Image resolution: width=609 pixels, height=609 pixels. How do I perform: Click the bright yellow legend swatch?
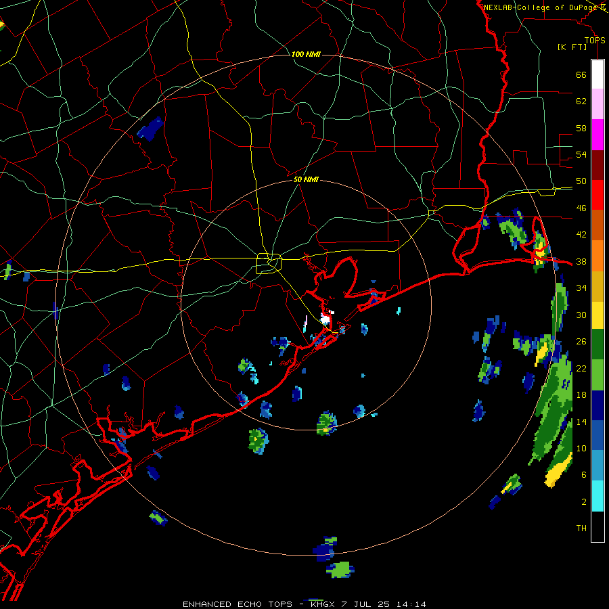(x=597, y=315)
